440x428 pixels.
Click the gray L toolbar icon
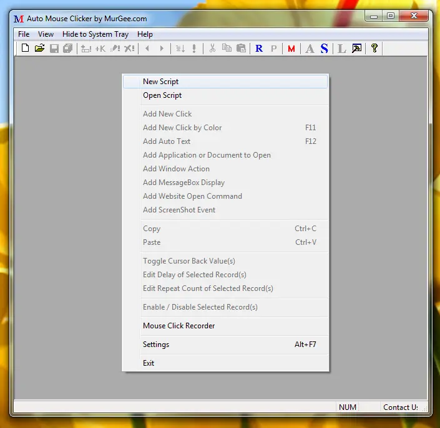(x=341, y=49)
